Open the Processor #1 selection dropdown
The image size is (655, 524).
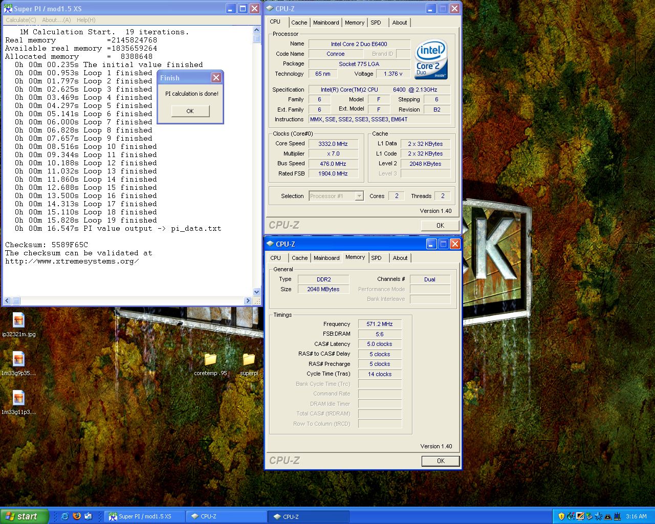[359, 195]
